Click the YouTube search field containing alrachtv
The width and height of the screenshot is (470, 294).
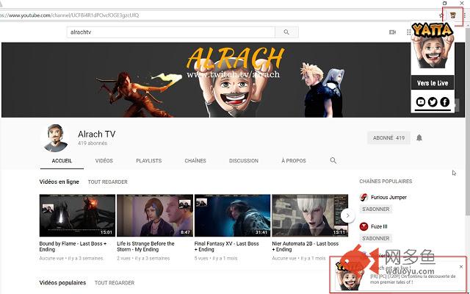[171, 32]
